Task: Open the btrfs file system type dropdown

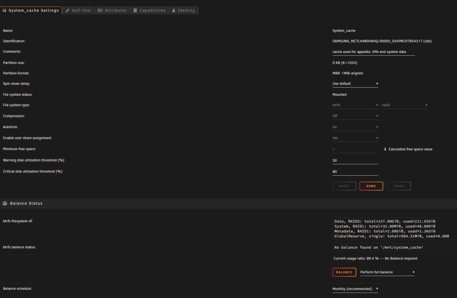Action: point(355,105)
